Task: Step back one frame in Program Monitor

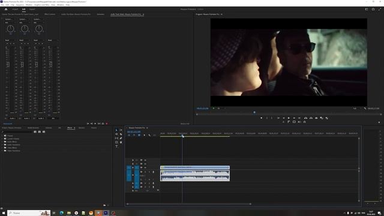Action: [284, 118]
